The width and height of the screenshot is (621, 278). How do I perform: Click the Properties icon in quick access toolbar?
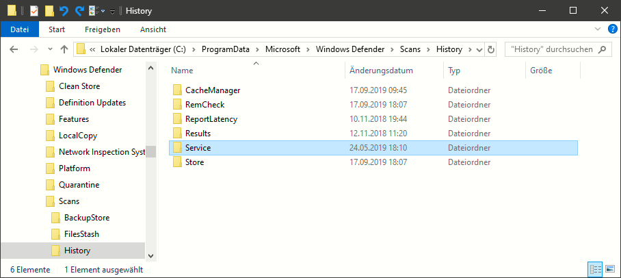point(34,10)
